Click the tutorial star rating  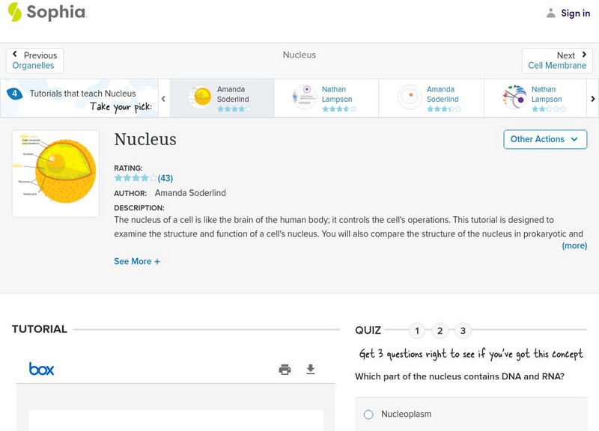(x=136, y=178)
